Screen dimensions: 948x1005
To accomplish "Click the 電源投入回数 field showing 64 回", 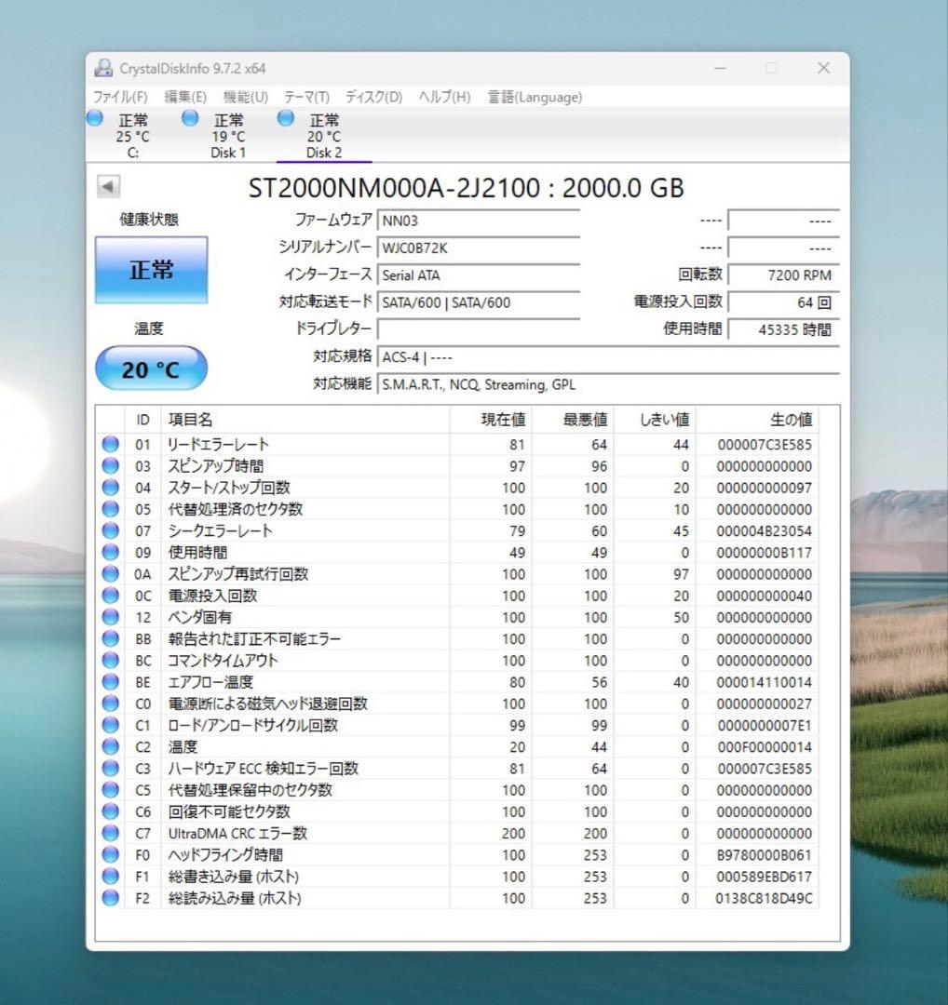I will tap(783, 301).
